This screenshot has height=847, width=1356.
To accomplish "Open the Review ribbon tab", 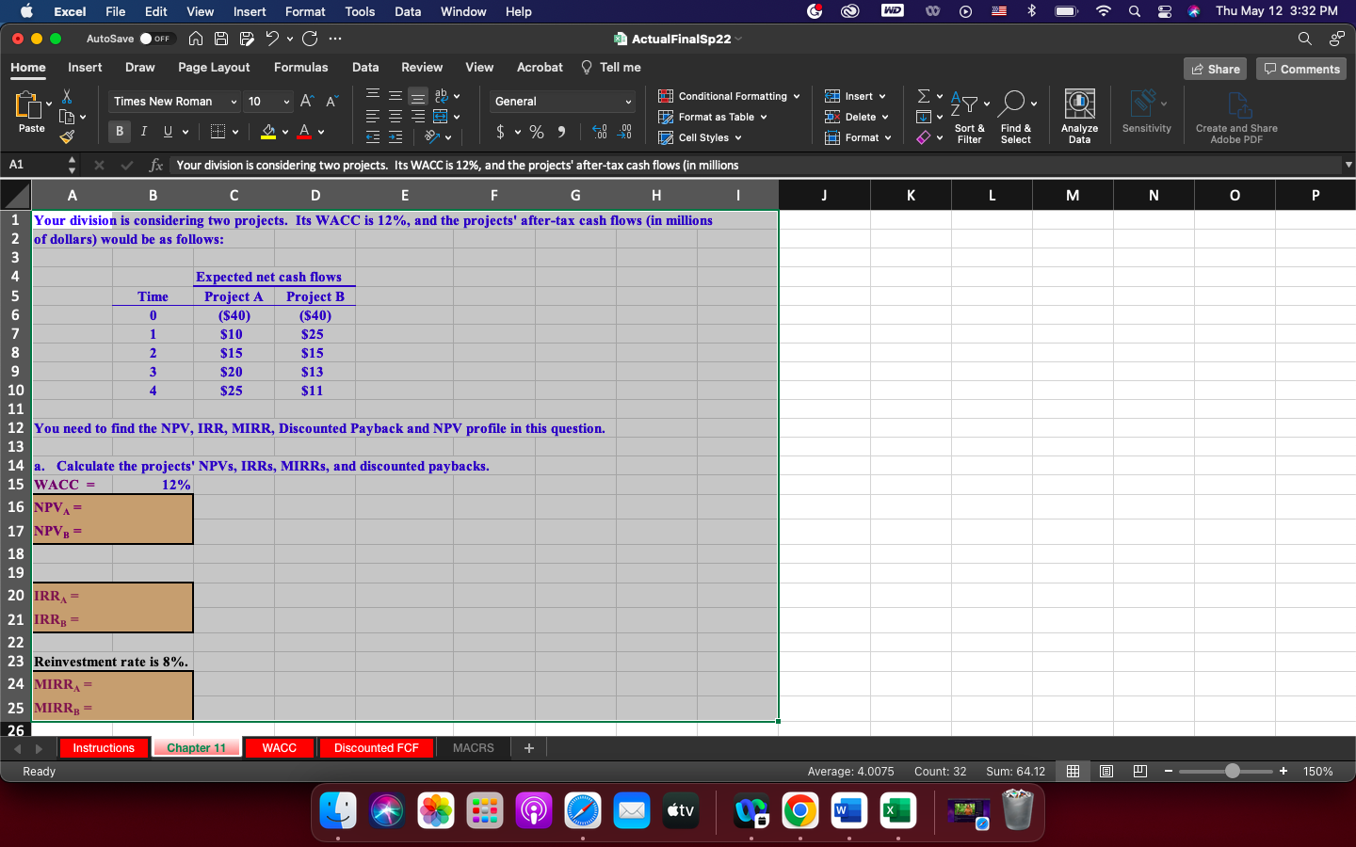I will point(422,67).
